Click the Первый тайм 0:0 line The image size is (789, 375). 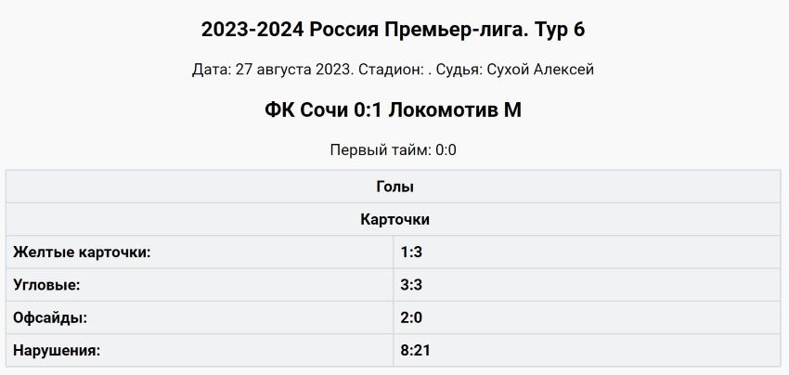(x=394, y=149)
